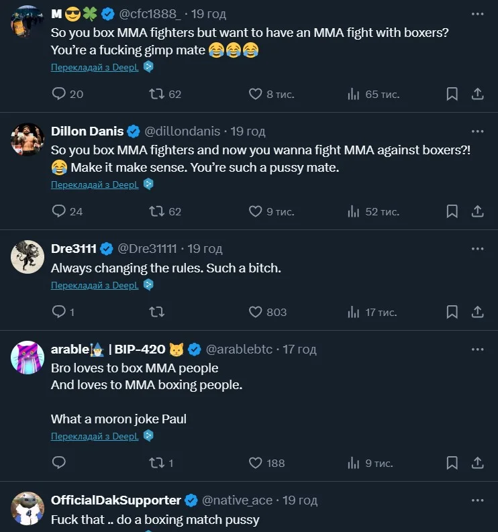Translate the Dre3111 tweet with DeepL
This screenshot has height=532, width=498.
click(95, 285)
